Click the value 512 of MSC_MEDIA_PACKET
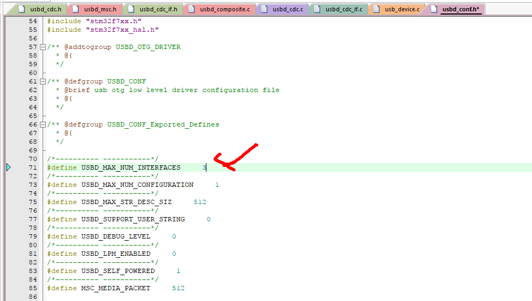Image resolution: width=532 pixels, height=301 pixels. [178, 288]
